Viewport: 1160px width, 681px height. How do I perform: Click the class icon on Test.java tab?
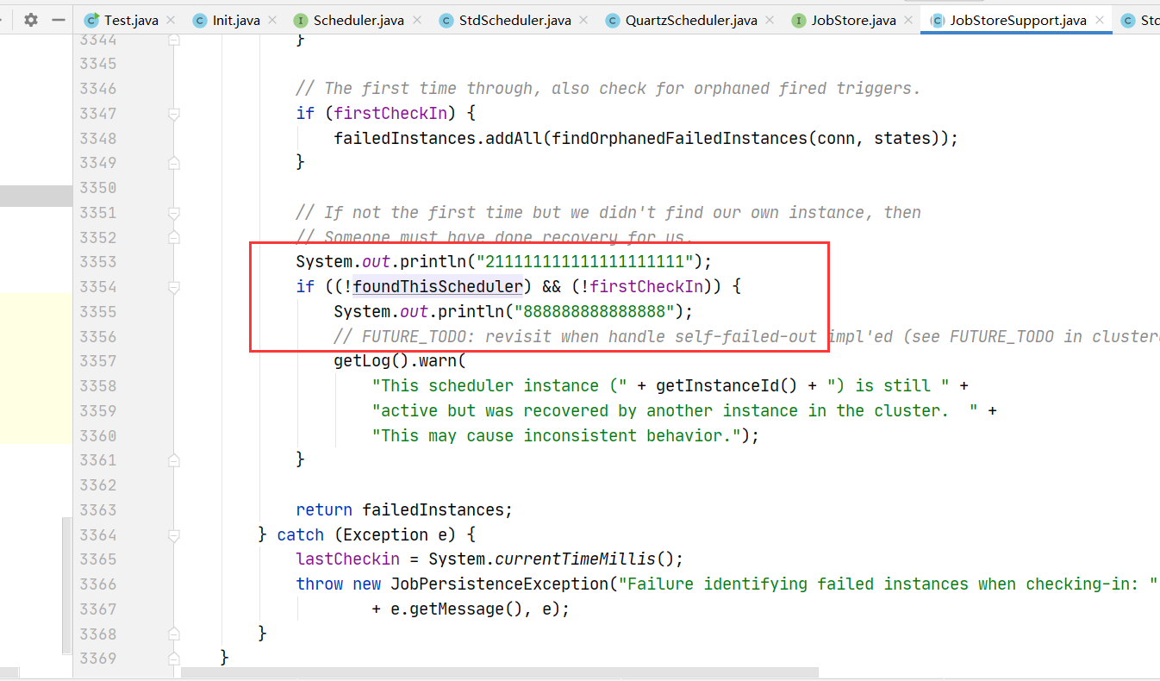(90, 20)
